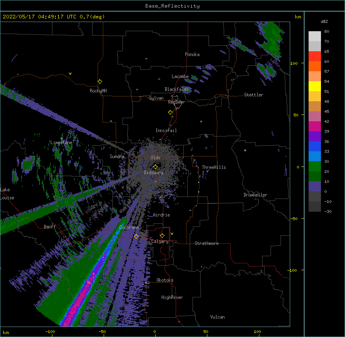The image size is (345, 337).
Task: Click the -50 tick on the horizontal axis
Action: point(102,331)
